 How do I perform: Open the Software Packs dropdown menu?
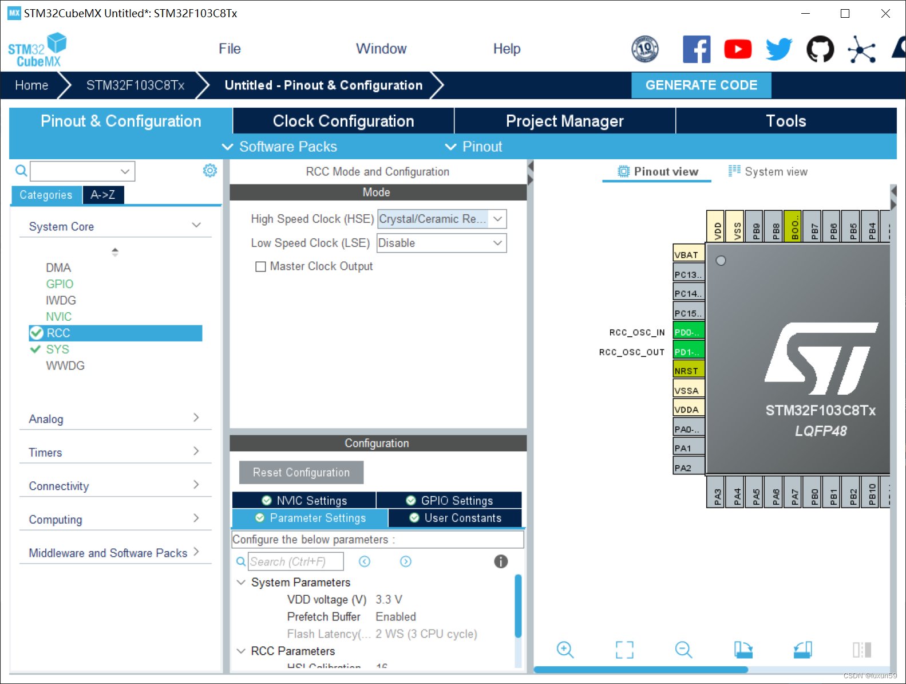[x=279, y=147]
